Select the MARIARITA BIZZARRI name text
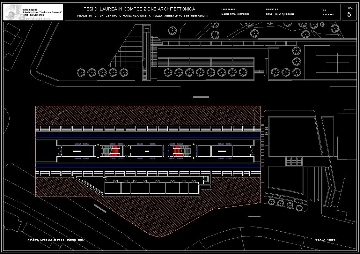Screen dimensions: 360x254 (235, 15)
